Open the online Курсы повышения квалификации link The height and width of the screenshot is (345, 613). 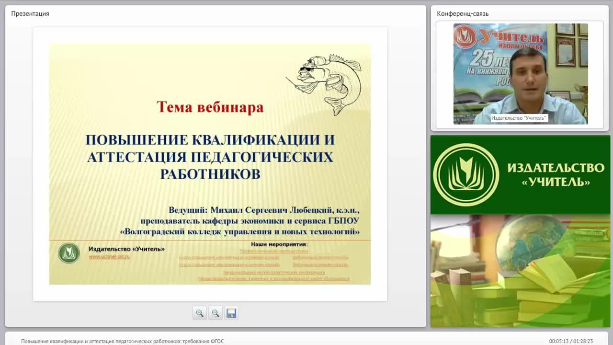[x=229, y=257]
